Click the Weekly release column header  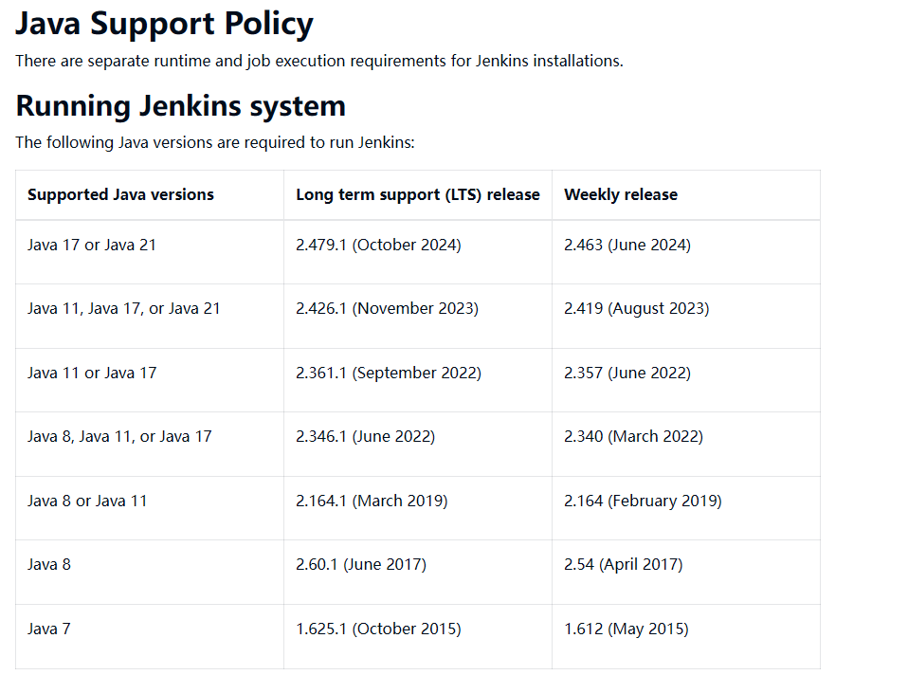[621, 194]
